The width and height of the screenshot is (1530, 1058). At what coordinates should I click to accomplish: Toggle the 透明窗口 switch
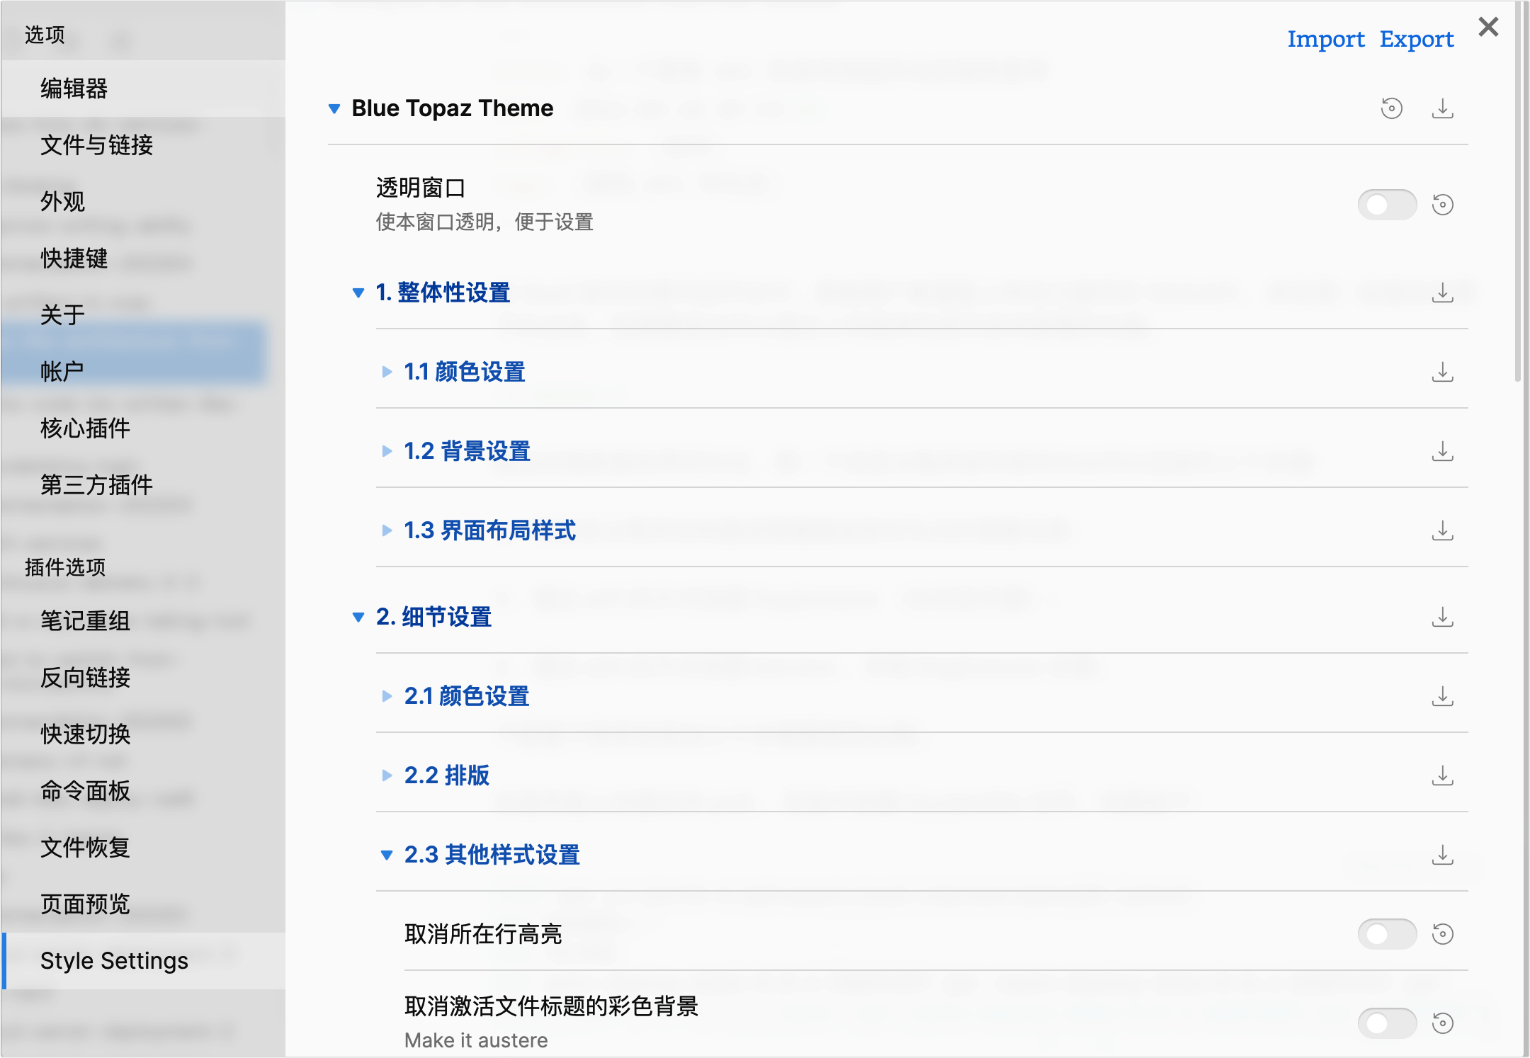1386,205
